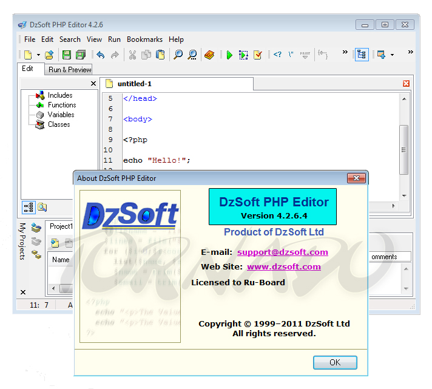Click the PHP help book icon
Image resolution: width=432 pixels, height=389 pixels.
pos(209,55)
